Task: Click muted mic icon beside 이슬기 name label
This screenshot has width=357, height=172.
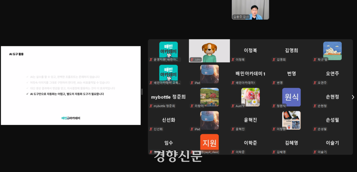Action: (315, 152)
